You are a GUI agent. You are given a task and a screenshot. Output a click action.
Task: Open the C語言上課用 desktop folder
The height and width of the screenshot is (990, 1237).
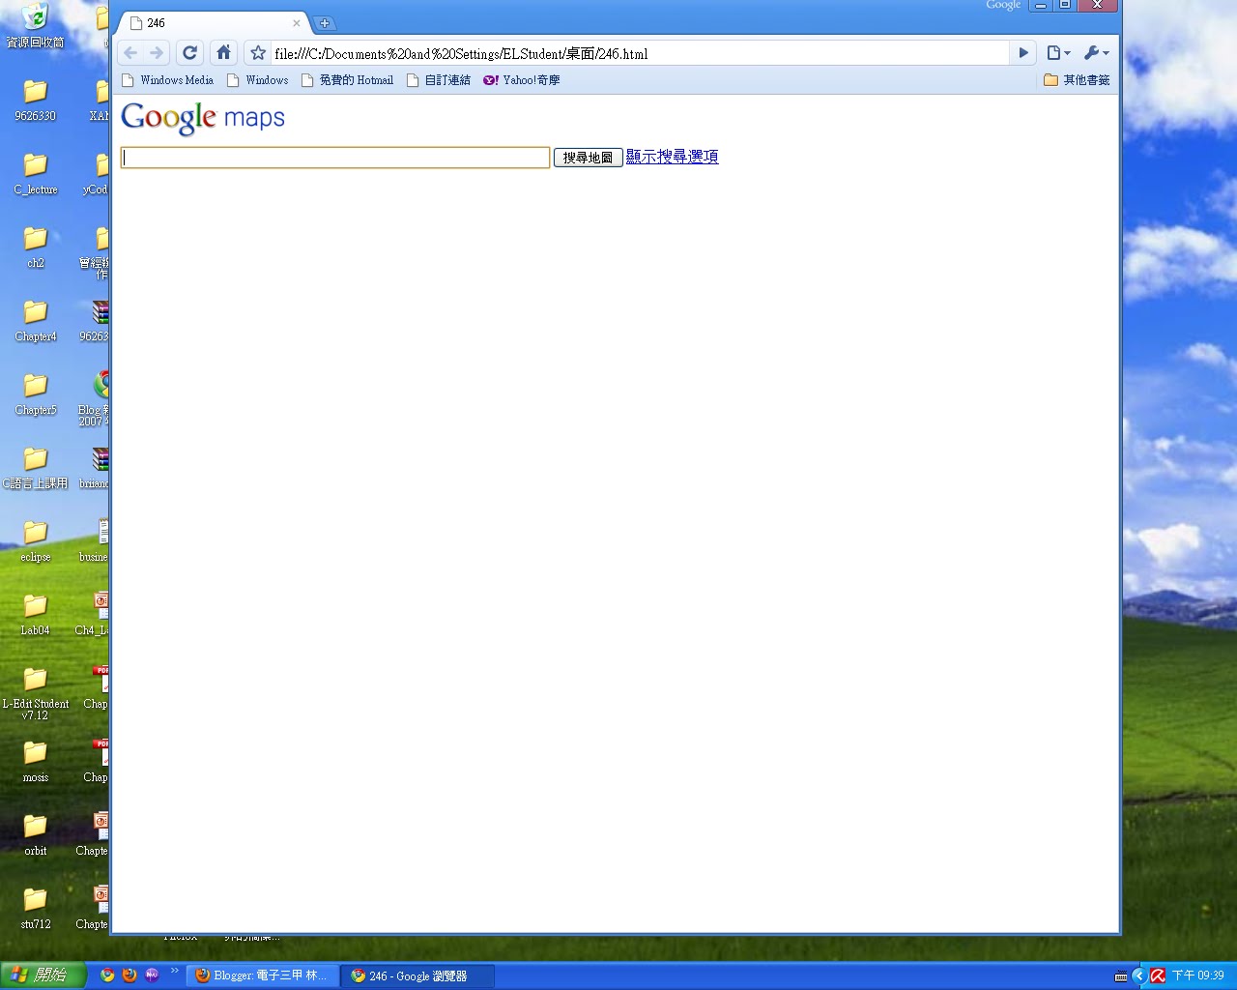[35, 467]
